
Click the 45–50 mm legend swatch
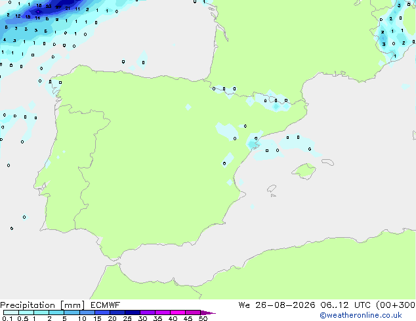pyautogui.click(x=193, y=312)
